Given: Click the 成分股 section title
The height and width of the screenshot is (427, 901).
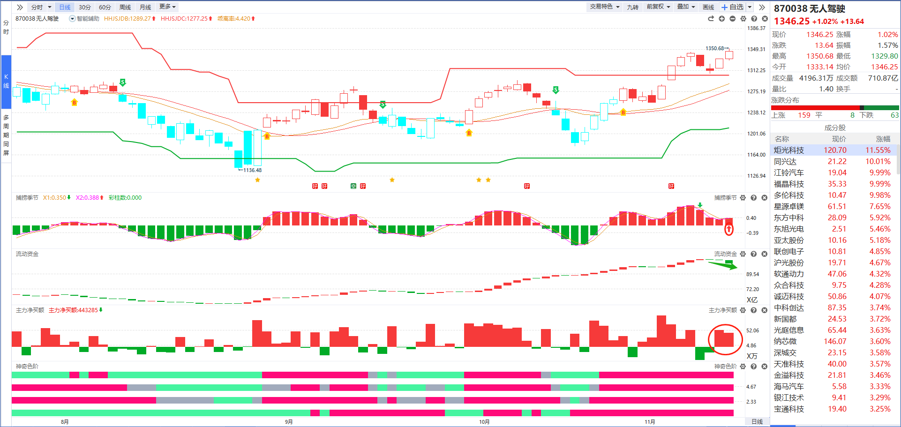Looking at the screenshot, I should point(835,127).
